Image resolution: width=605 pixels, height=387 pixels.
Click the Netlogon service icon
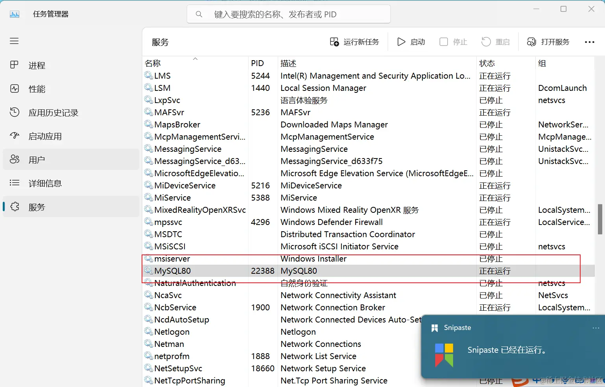(149, 331)
